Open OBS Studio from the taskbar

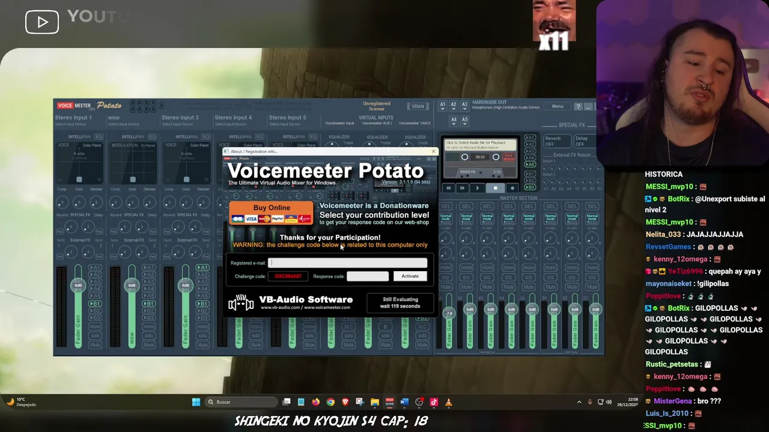(419, 402)
